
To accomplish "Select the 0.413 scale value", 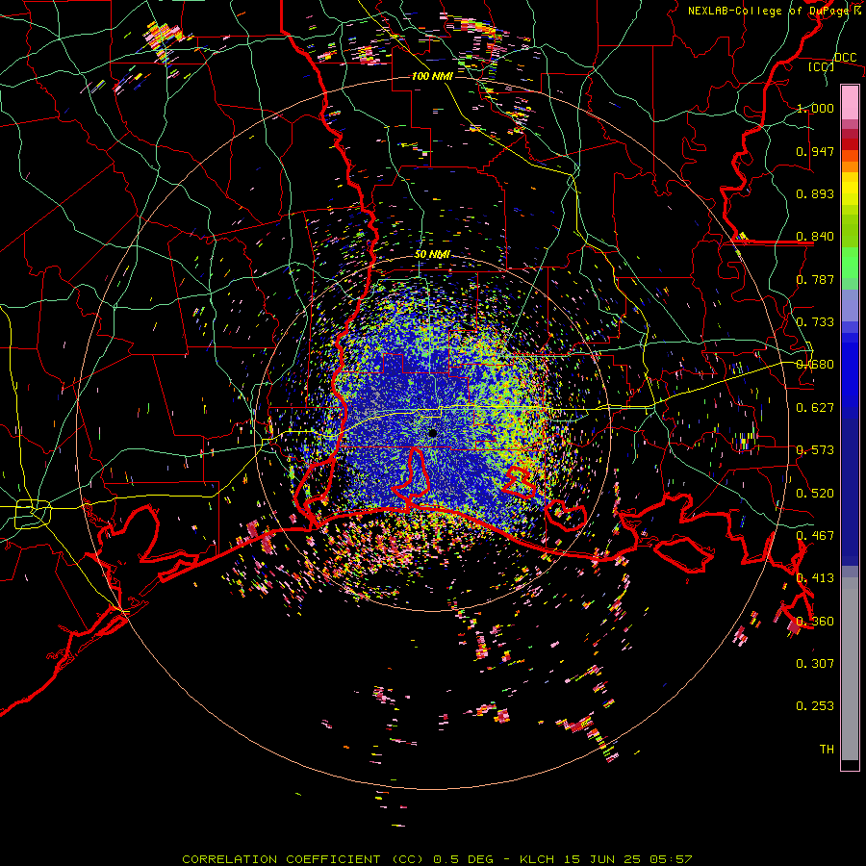I will (815, 578).
